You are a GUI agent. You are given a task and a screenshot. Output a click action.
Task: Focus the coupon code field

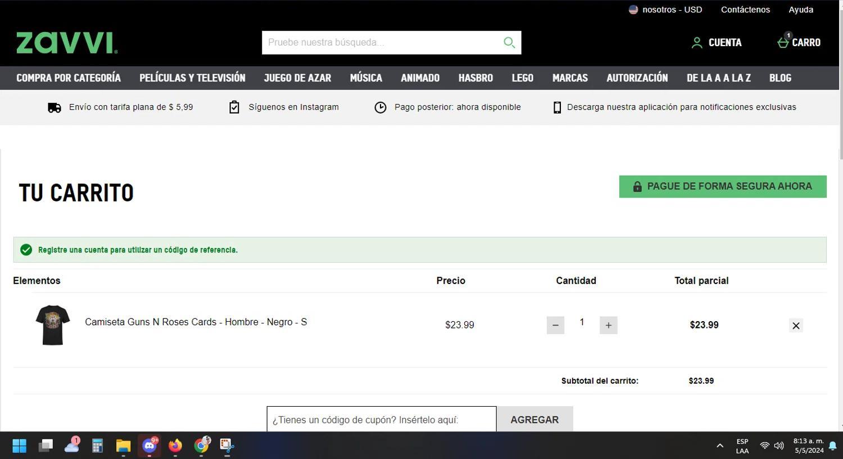382,420
